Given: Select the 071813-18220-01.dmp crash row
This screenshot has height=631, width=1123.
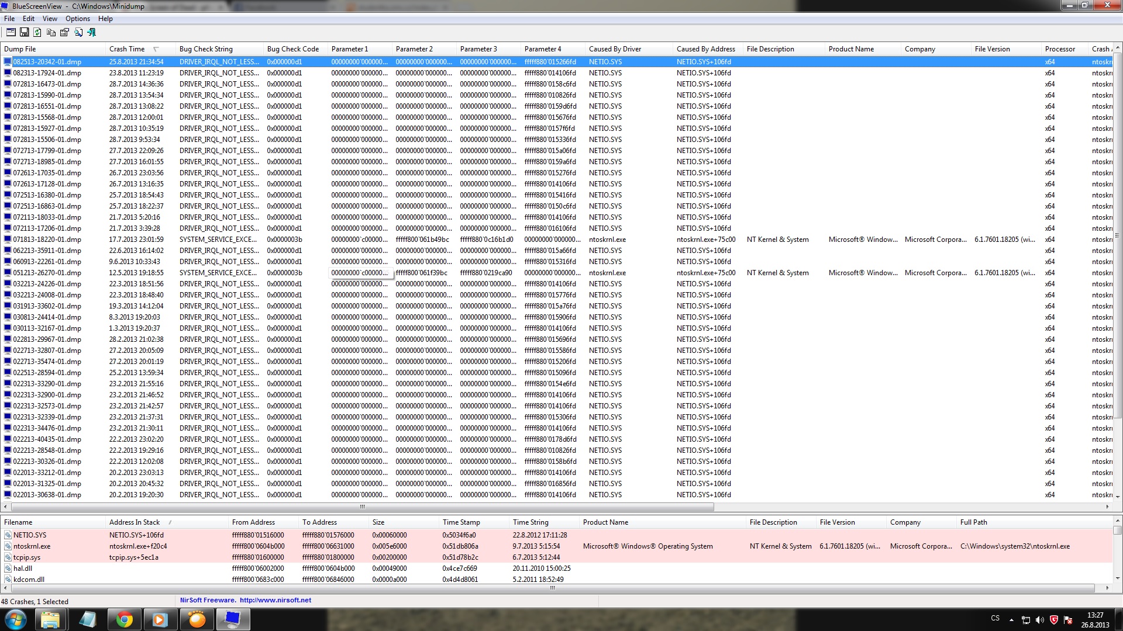Looking at the screenshot, I should pyautogui.click(x=47, y=240).
